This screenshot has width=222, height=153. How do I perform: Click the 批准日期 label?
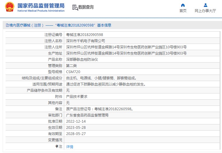(55, 121)
